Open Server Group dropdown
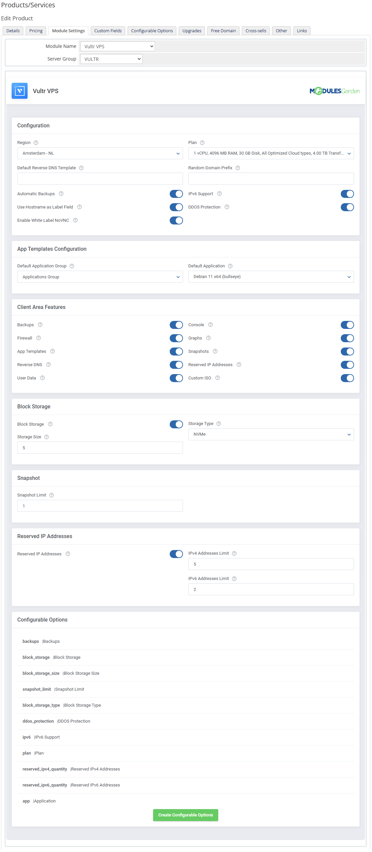This screenshot has height=852, width=372. click(x=111, y=59)
